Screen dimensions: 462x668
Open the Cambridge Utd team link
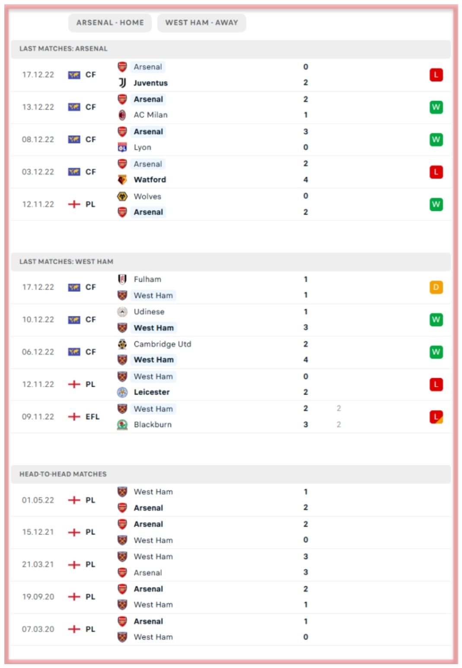pyautogui.click(x=162, y=344)
